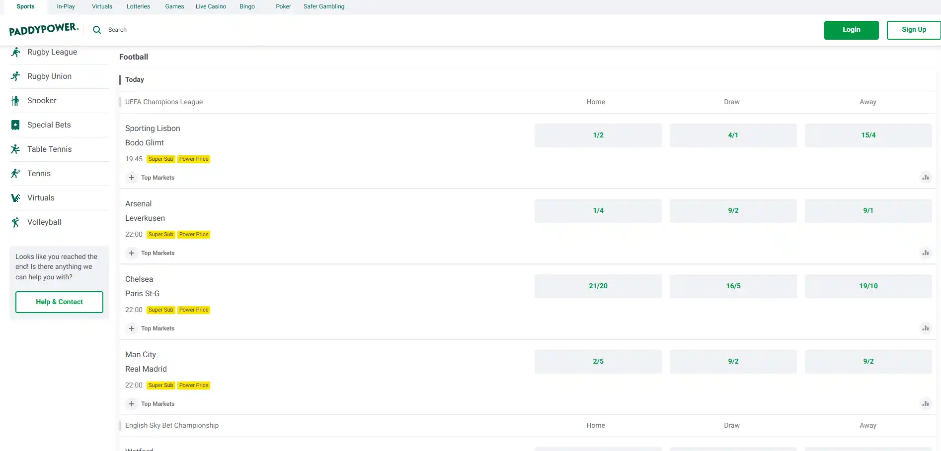
Task: Select Arsenal v Leverkusen draw 9/2
Action: pyautogui.click(x=733, y=211)
